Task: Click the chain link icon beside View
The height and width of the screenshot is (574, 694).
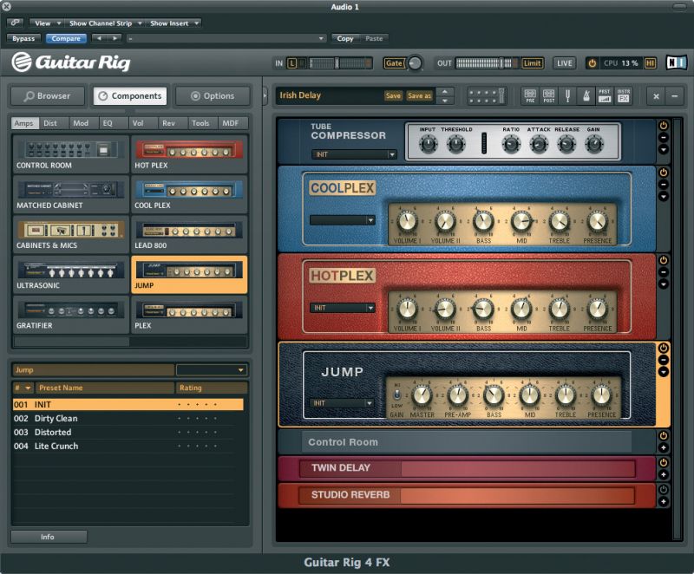Action: click(15, 23)
